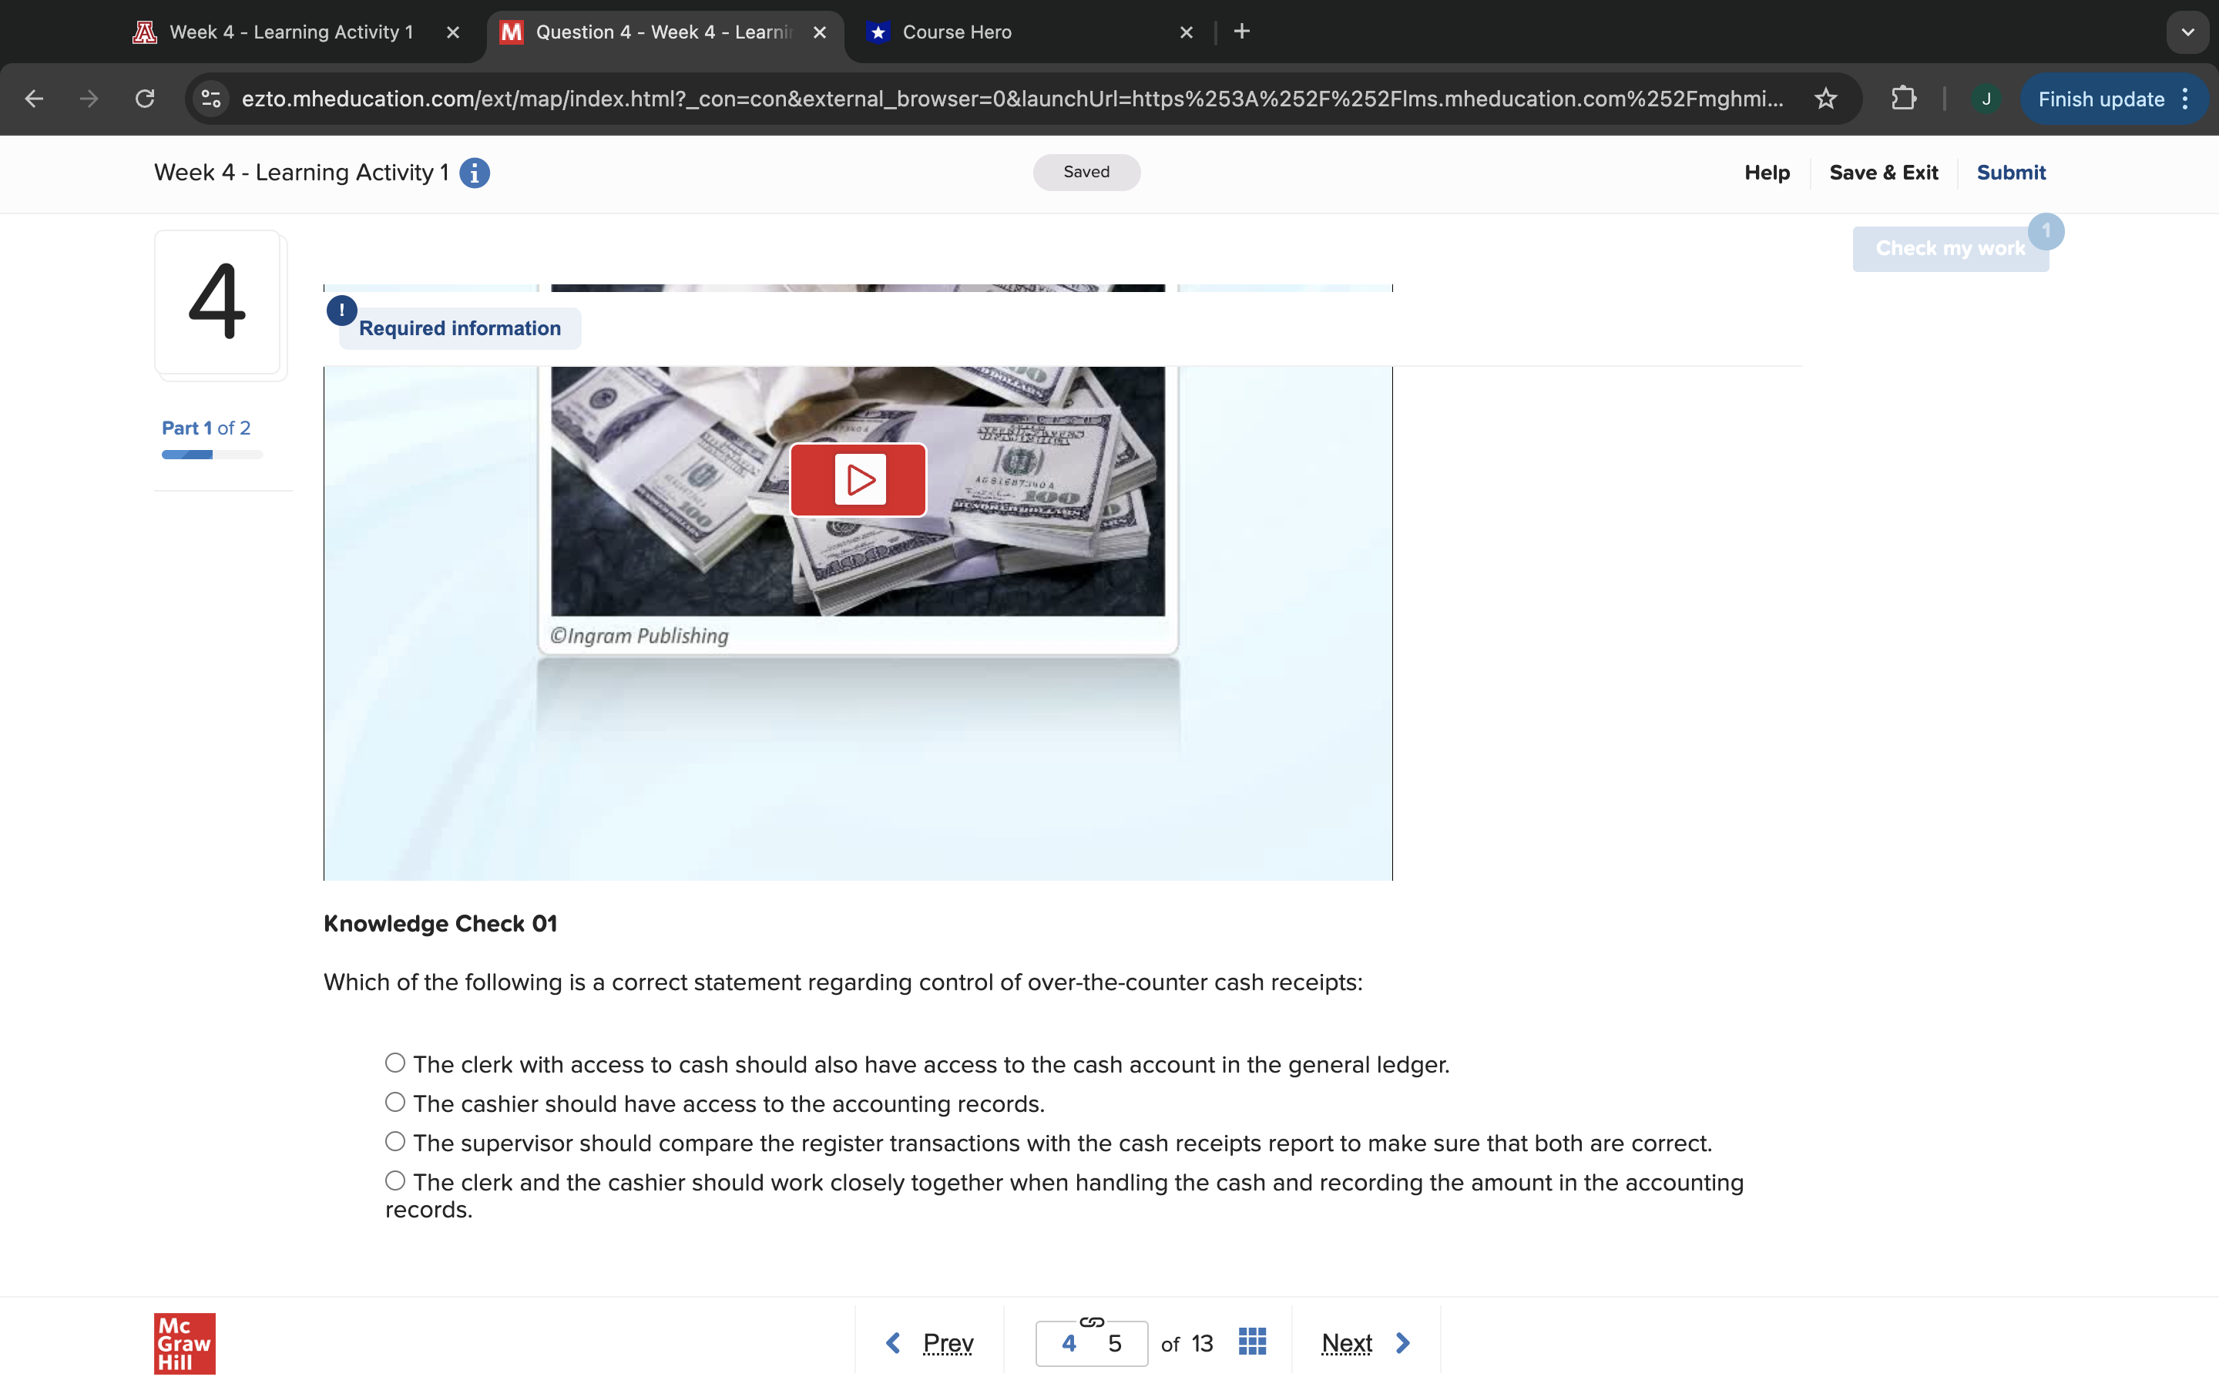
Task: Select option stating cashier should access accounting records
Action: tap(395, 1102)
